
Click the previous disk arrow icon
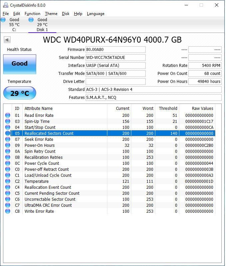pos(7,40)
